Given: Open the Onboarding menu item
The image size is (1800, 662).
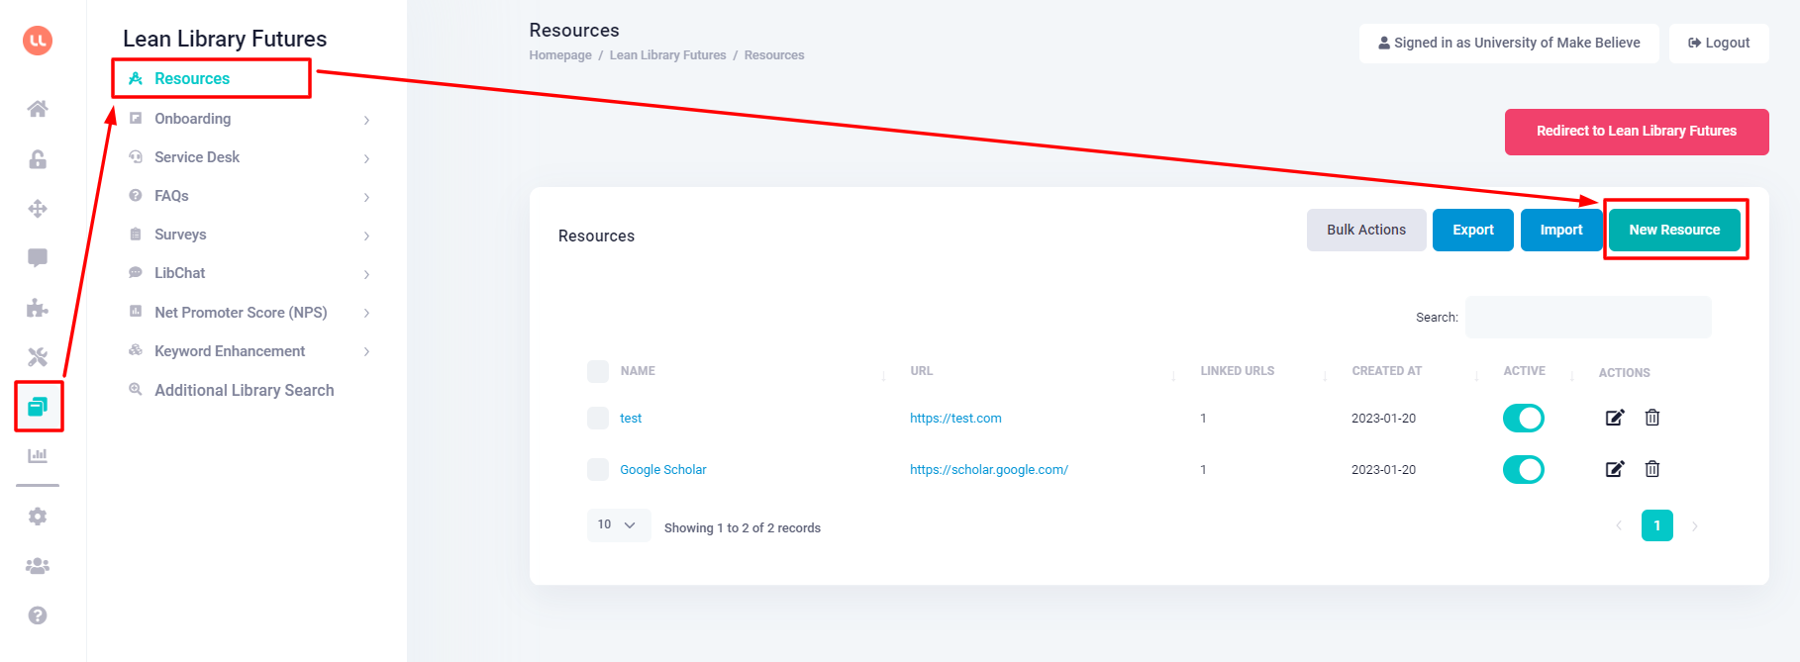Looking at the screenshot, I should tap(192, 119).
